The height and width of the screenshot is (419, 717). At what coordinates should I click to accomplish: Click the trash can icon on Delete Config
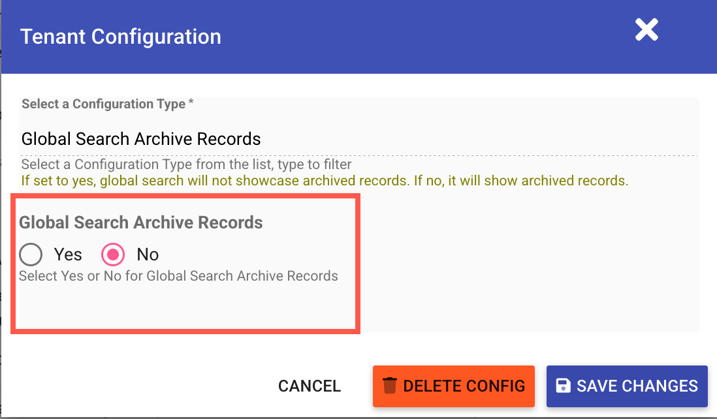point(390,386)
